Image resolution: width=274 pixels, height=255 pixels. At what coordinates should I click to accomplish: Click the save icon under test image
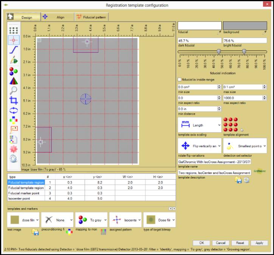click(35, 232)
